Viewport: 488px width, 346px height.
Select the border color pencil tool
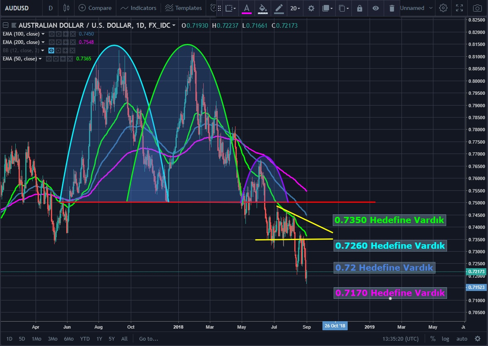click(279, 8)
